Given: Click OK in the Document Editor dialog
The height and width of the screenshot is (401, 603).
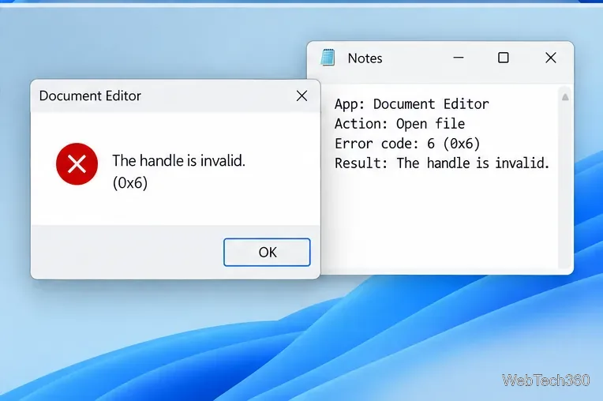Looking at the screenshot, I should [x=267, y=253].
